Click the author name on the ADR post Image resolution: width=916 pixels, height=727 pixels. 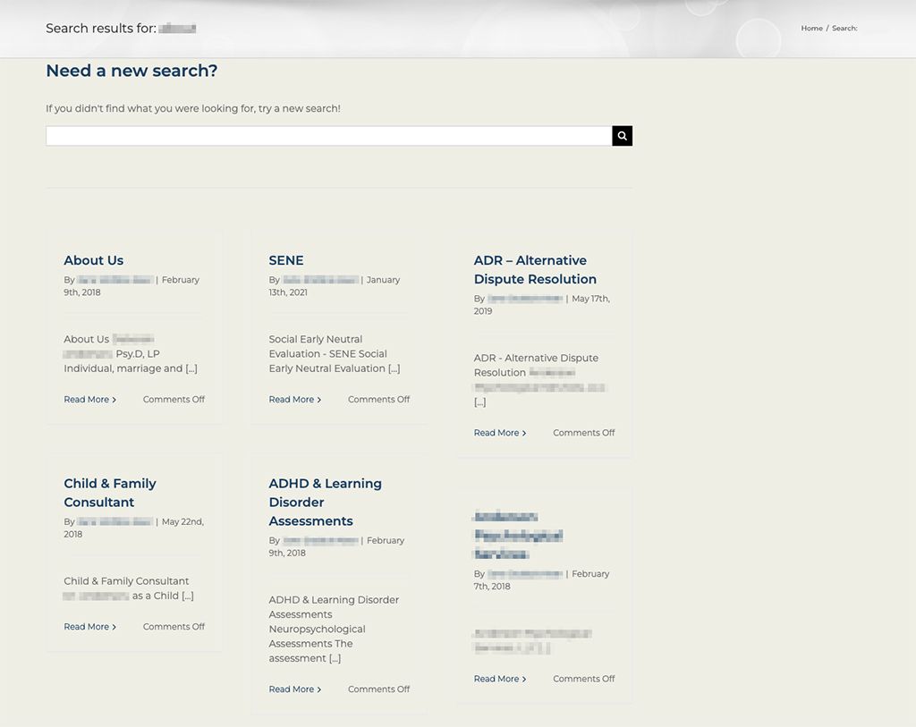pos(525,299)
